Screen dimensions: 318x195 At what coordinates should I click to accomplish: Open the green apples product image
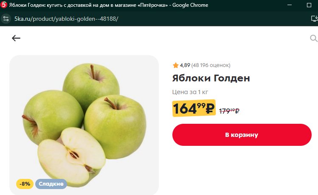84,125
